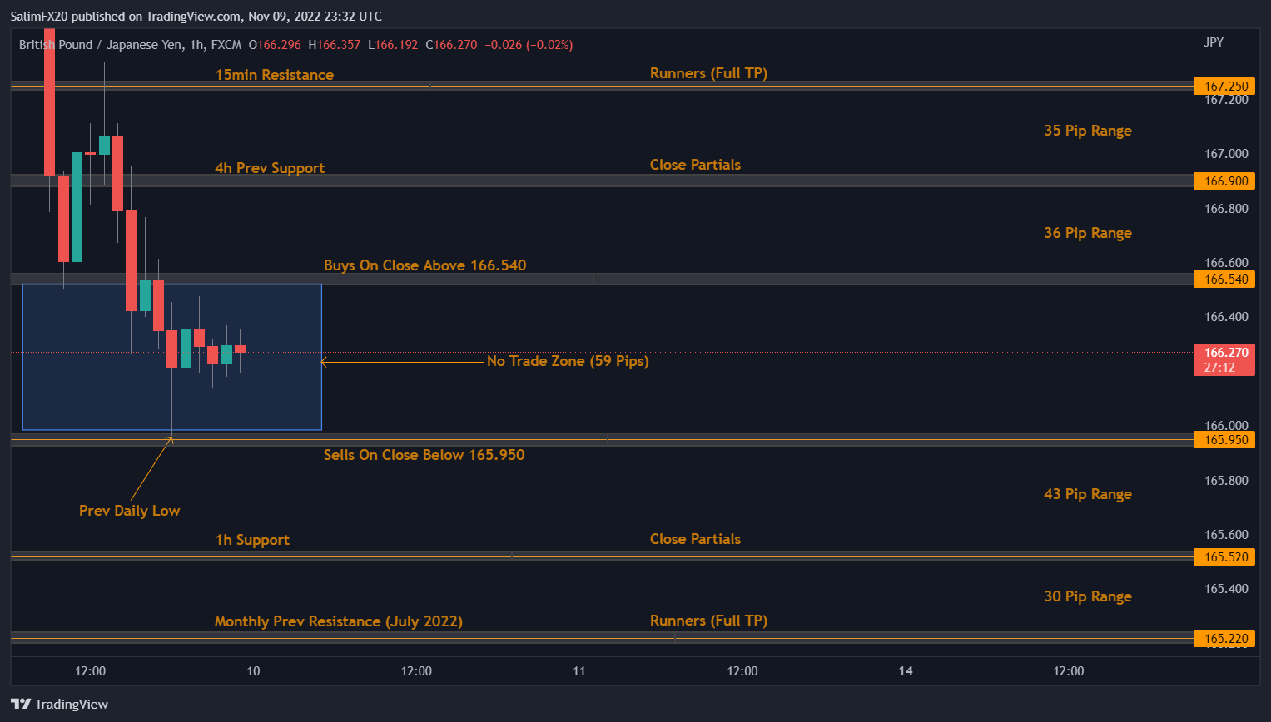Click the 167.250 orange price label

point(1225,87)
